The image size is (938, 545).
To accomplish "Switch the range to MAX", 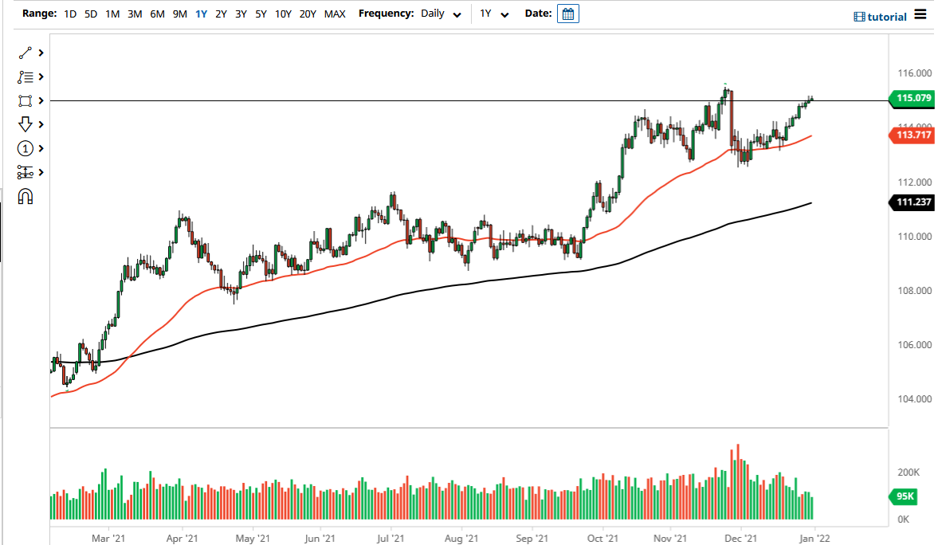I will 336,14.
